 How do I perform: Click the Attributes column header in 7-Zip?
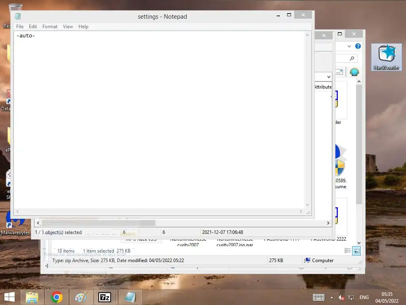[323, 87]
